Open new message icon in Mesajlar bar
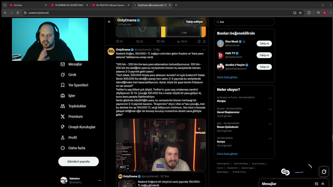Image resolution: width=333 pixels, height=187 pixels. [317, 184]
